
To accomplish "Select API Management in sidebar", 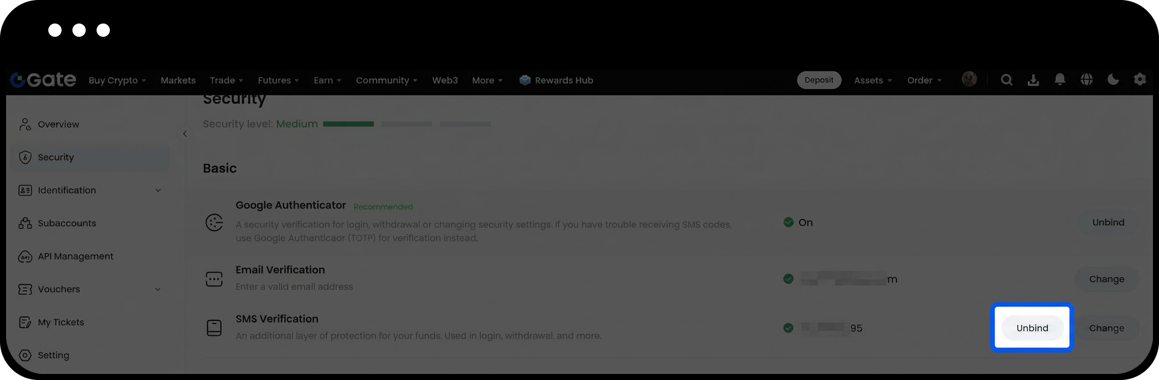I will coord(75,256).
